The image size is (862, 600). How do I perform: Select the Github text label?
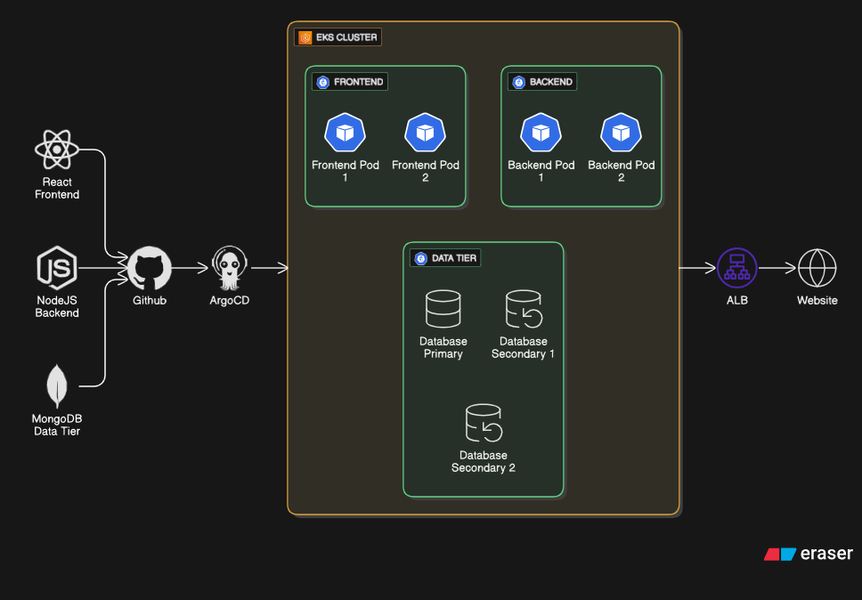point(150,301)
